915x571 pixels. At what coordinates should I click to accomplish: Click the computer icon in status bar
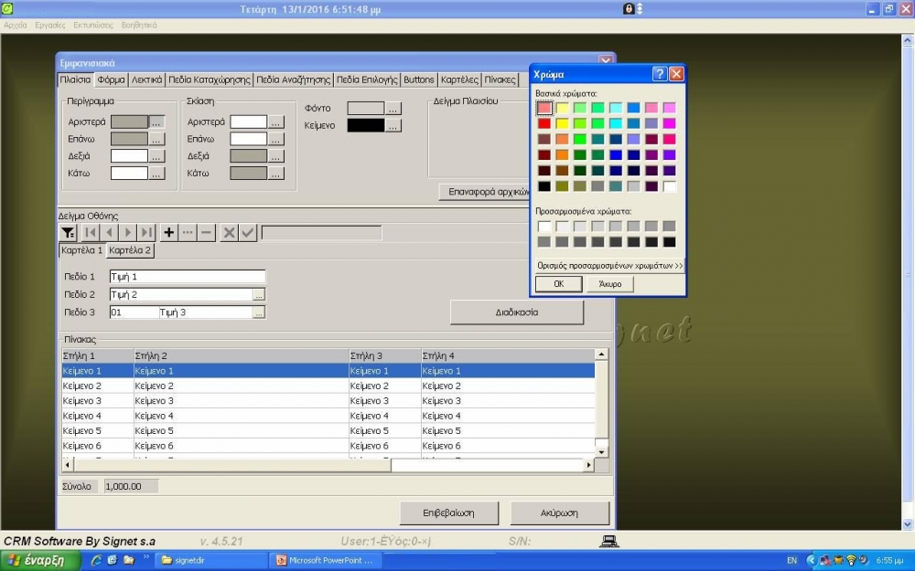click(609, 541)
